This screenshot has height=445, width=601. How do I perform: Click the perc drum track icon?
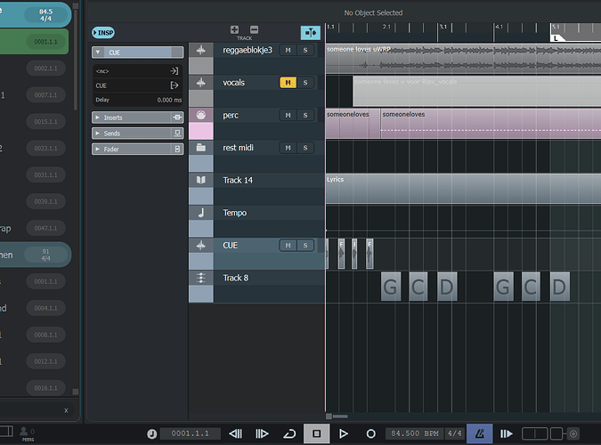pyautogui.click(x=201, y=115)
